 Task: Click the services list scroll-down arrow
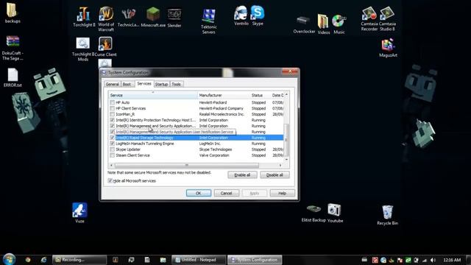coord(286,160)
